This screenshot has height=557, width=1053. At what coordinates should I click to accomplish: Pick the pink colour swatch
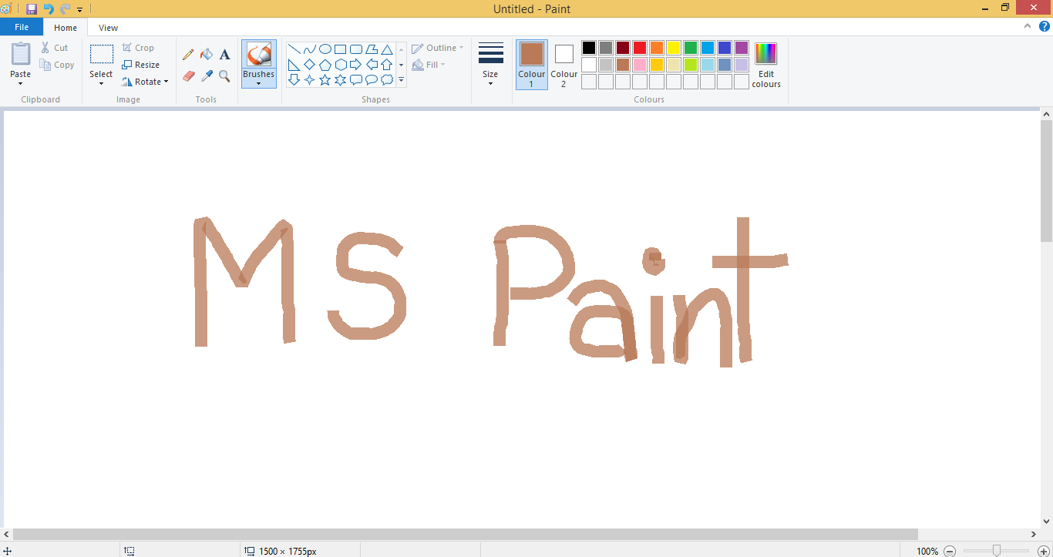640,65
